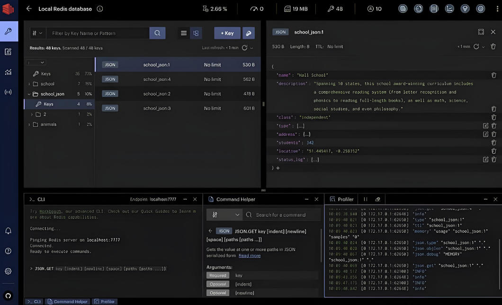Expand the animals folder in the tree
The height and width of the screenshot is (305, 502).
click(x=29, y=124)
